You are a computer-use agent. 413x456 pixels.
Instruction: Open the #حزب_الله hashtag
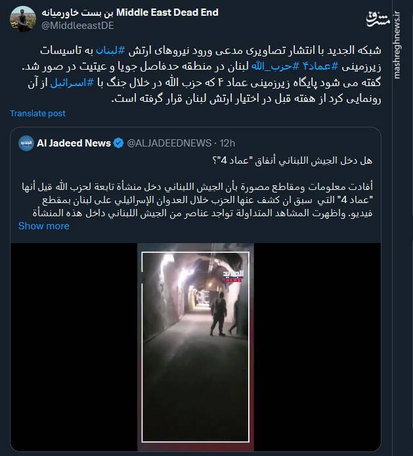click(275, 66)
